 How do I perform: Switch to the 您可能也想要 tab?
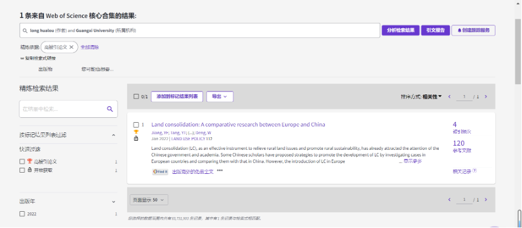click(98, 69)
